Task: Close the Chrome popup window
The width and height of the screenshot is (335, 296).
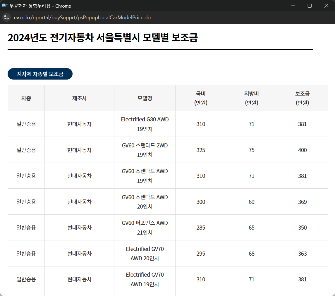Action: tap(326, 6)
